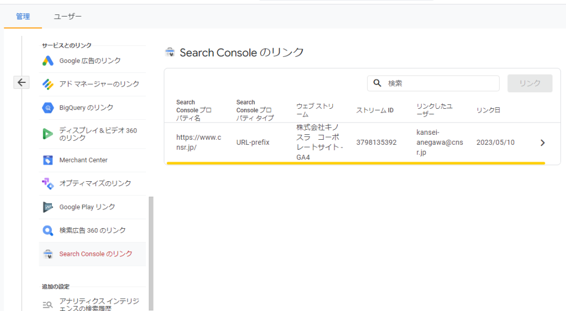
Task: Switch to the ユーザー tab
Action: pos(67,17)
